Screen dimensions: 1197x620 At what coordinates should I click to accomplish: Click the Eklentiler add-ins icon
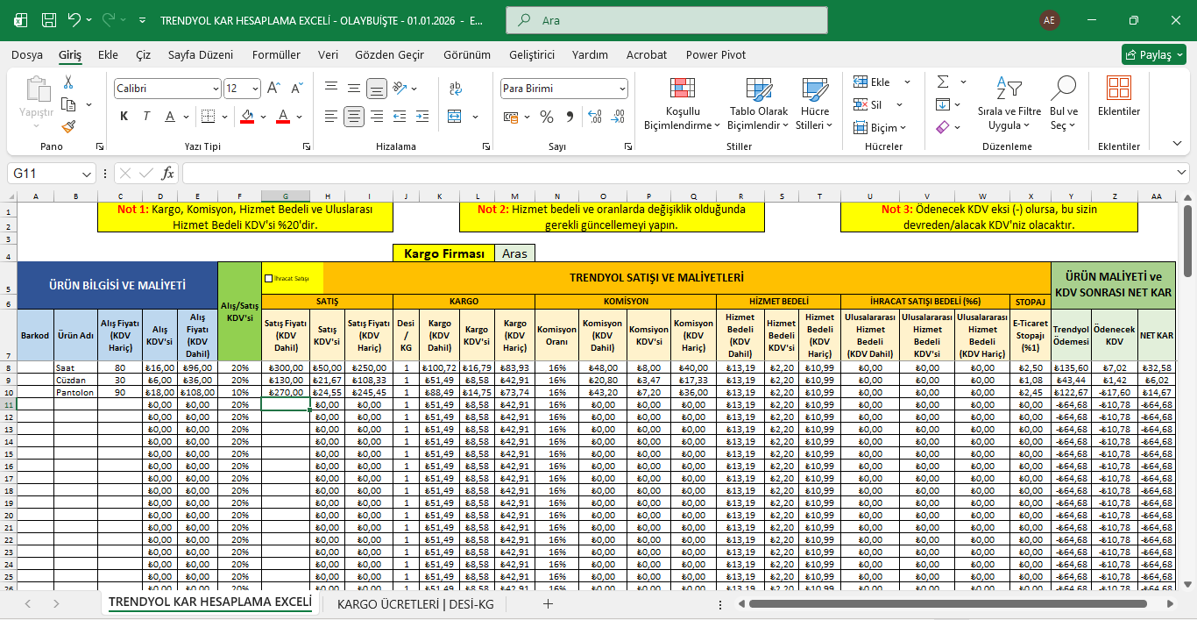(x=1118, y=89)
